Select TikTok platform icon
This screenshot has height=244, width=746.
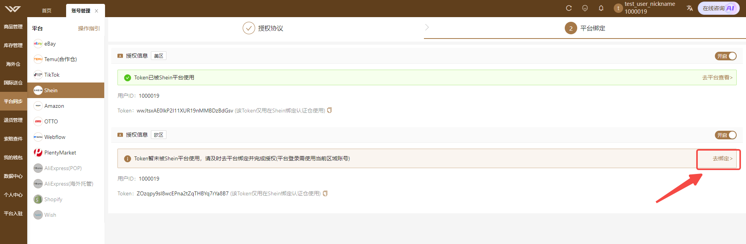tap(38, 75)
